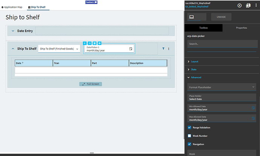Image resolution: width=260 pixels, height=156 pixels.
Task: Switch to the Properties tab
Action: tap(242, 28)
